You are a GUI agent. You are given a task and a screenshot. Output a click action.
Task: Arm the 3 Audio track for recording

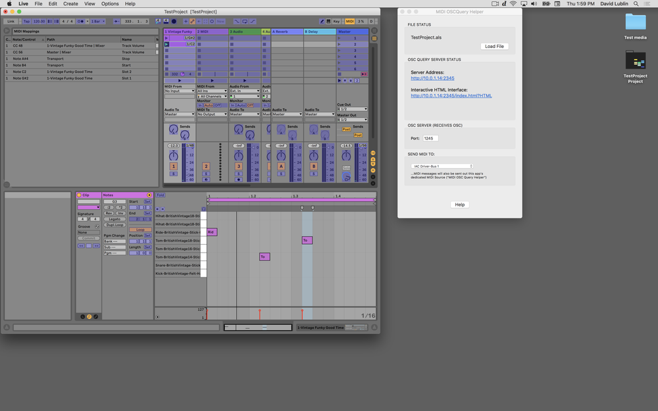click(238, 180)
